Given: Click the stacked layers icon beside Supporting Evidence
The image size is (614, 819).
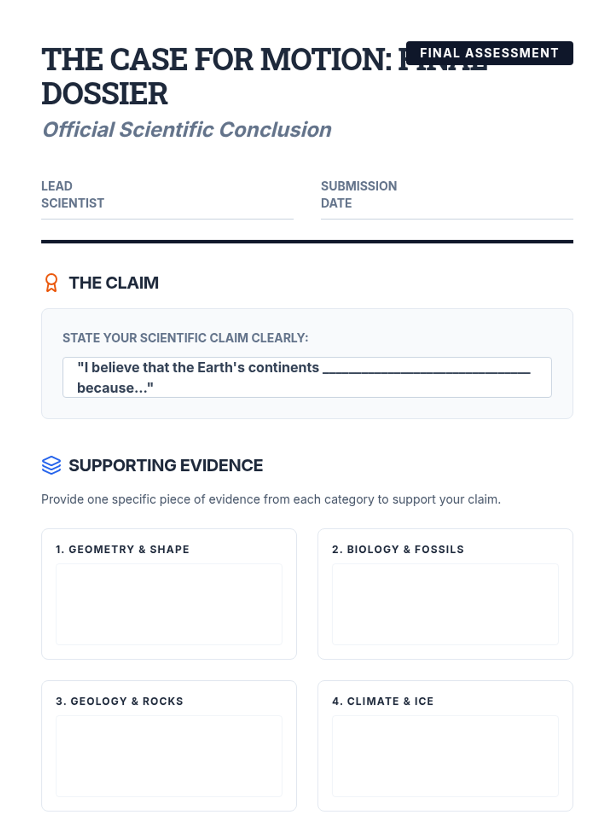Looking at the screenshot, I should click(51, 465).
